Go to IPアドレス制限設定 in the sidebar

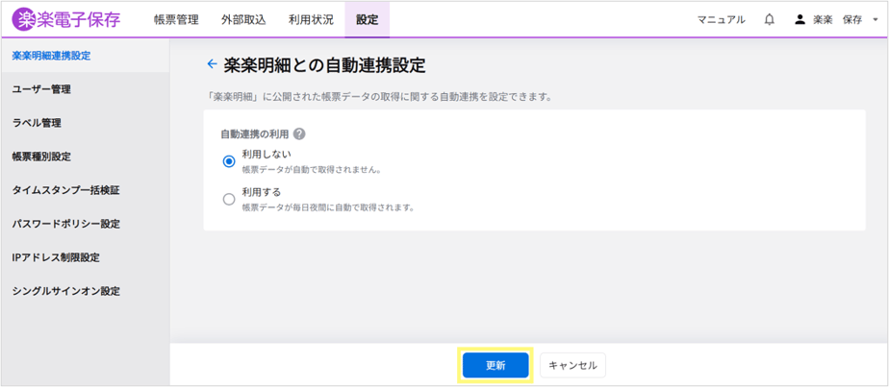[86, 257]
